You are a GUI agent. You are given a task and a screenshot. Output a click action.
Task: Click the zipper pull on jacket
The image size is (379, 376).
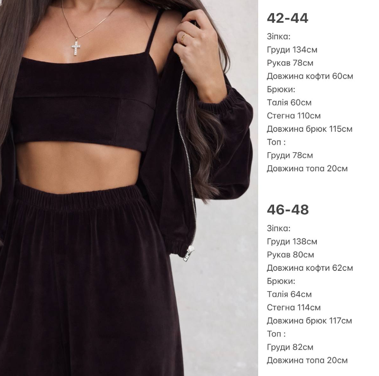189,254
